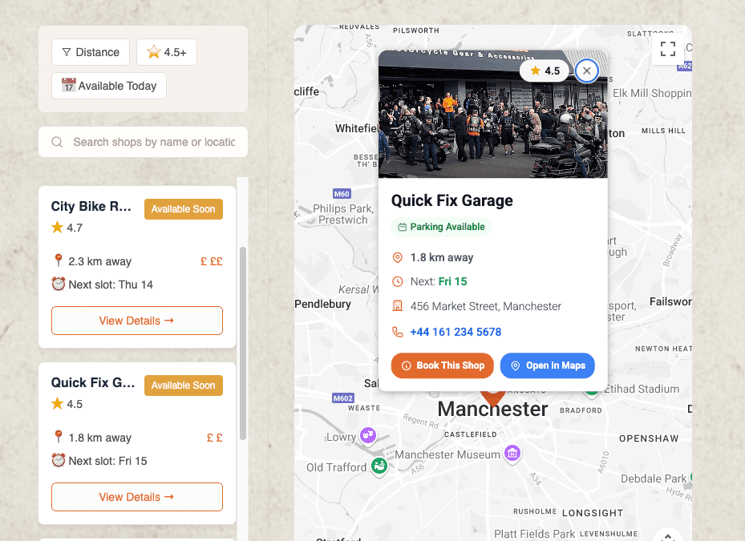
Task: View Details for City Bike shop
Action: tap(137, 321)
